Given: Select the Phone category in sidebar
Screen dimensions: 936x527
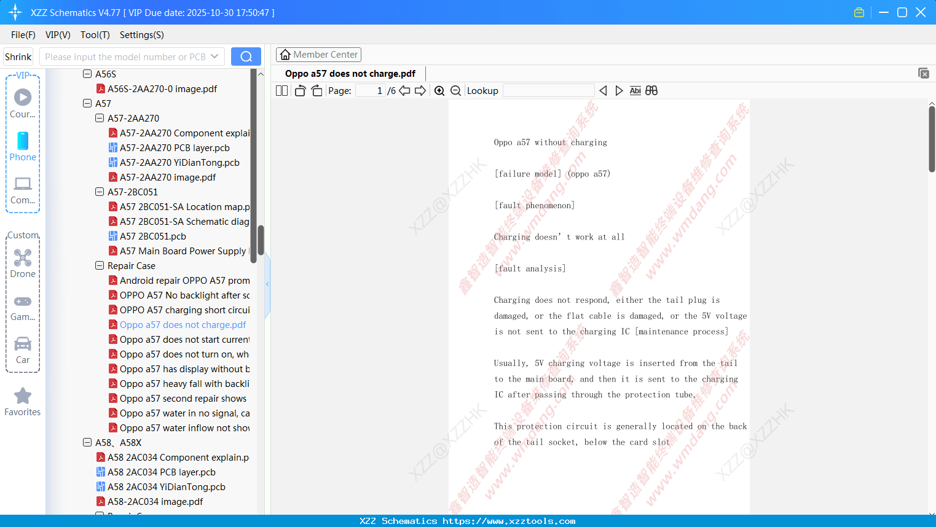Looking at the screenshot, I should [23, 146].
